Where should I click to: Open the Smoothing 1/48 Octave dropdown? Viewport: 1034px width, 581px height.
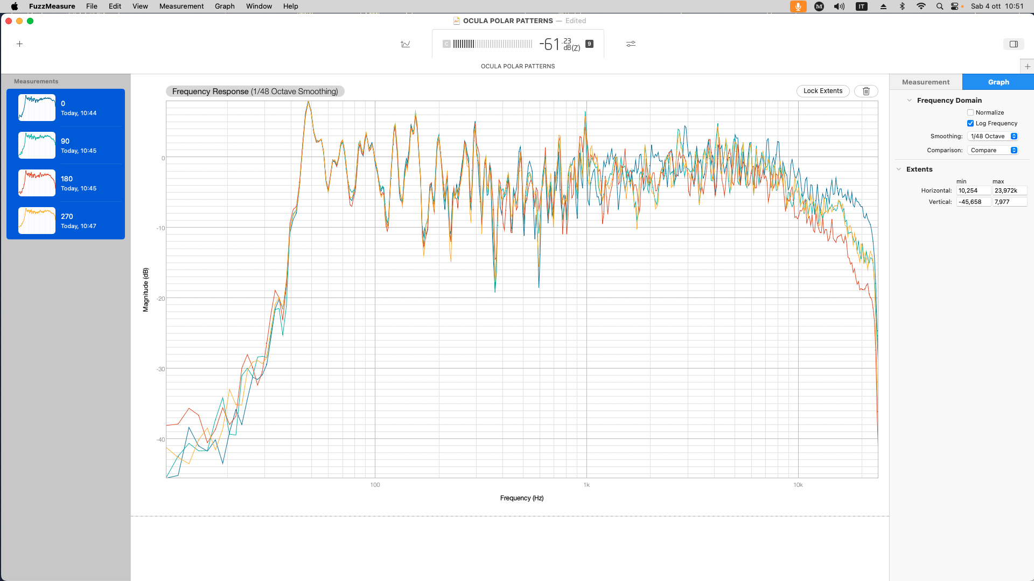(993, 136)
